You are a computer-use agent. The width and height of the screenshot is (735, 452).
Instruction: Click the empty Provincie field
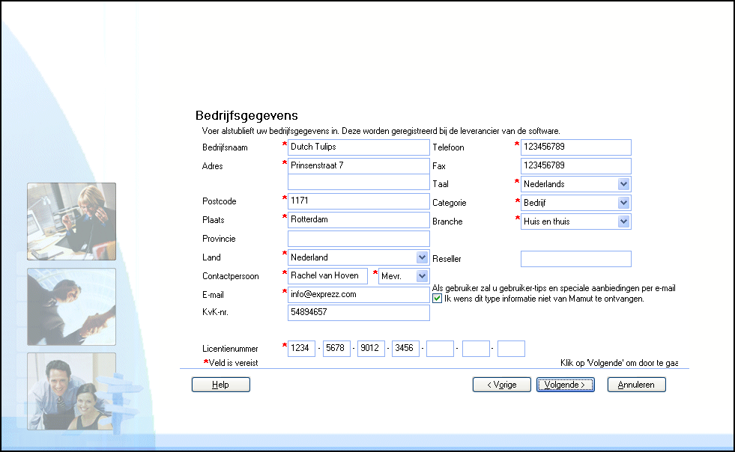tap(359, 239)
